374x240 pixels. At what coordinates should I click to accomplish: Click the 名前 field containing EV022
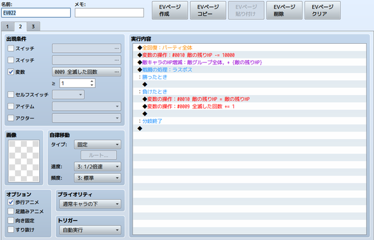(x=36, y=13)
